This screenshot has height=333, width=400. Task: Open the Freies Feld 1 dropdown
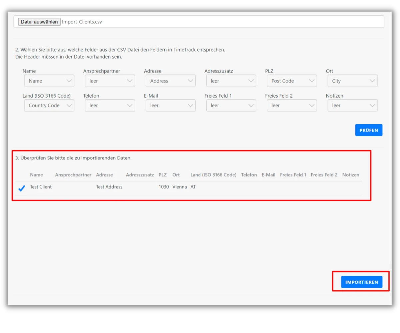click(231, 105)
